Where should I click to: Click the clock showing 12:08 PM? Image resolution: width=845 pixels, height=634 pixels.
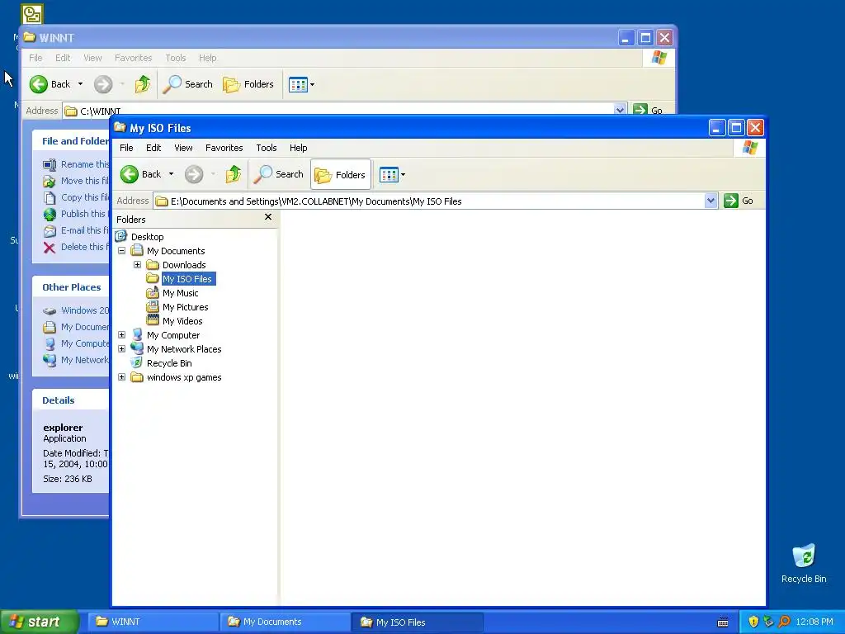(814, 622)
